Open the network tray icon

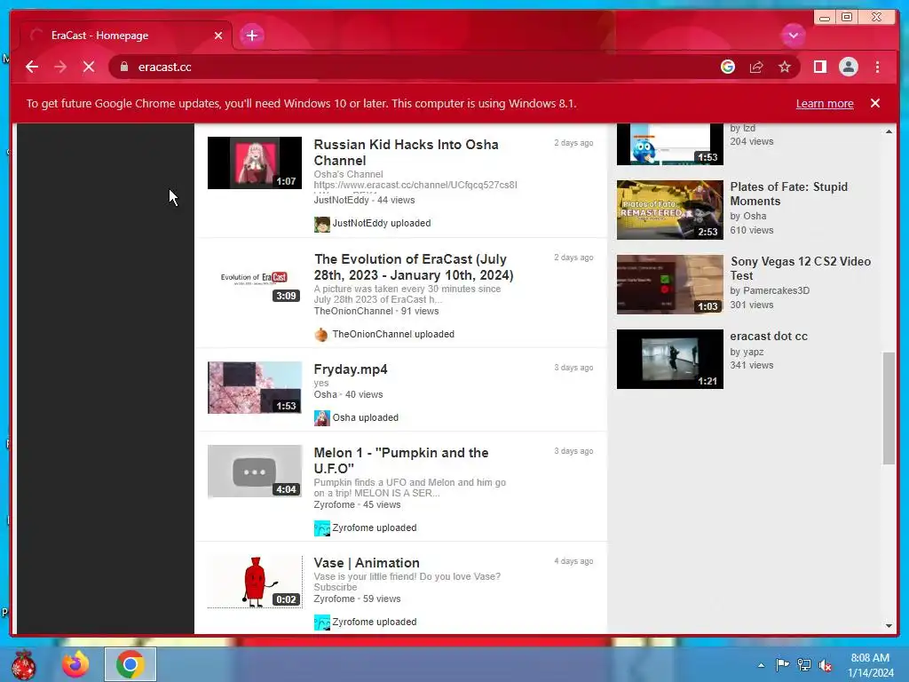tap(804, 664)
